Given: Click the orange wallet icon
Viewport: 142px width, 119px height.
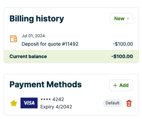Looking at the screenshot, I should tap(14, 39).
